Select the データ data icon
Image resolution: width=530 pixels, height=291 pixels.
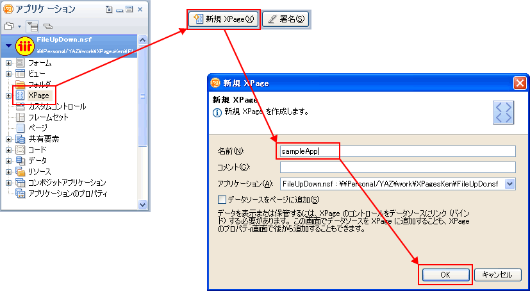[21, 160]
